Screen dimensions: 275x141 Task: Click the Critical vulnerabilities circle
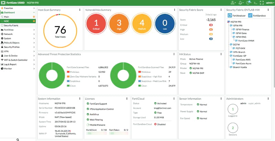(x=96, y=23)
